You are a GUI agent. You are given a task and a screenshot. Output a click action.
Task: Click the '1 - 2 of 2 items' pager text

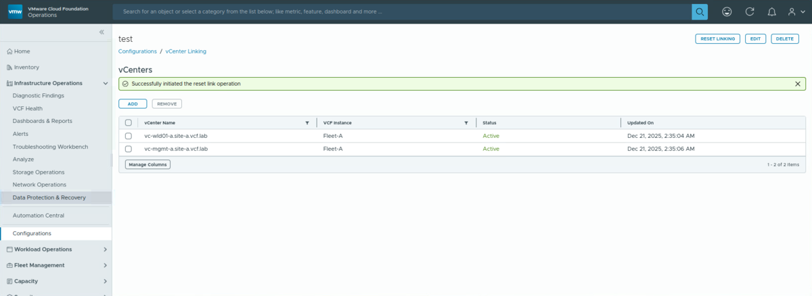coord(783,164)
